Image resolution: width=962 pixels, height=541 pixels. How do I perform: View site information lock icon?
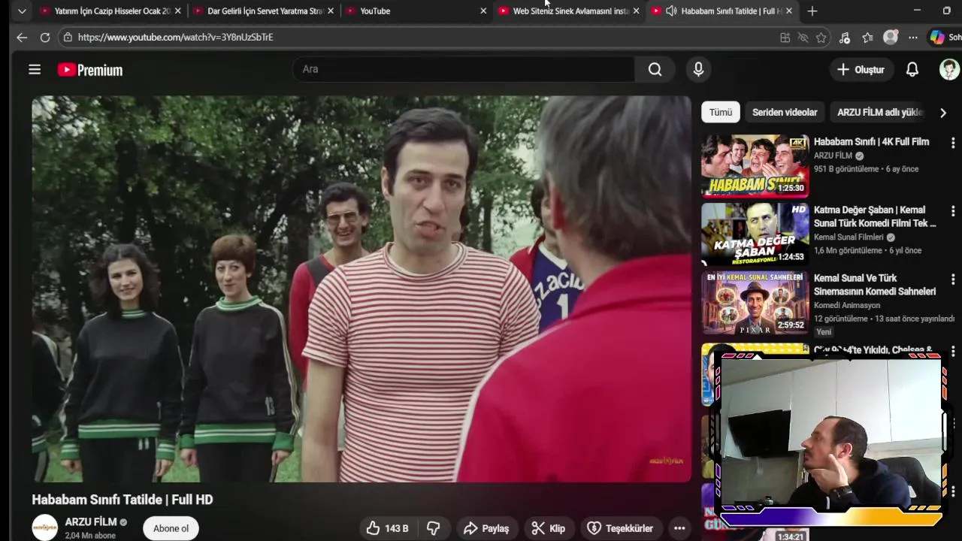[68, 37]
